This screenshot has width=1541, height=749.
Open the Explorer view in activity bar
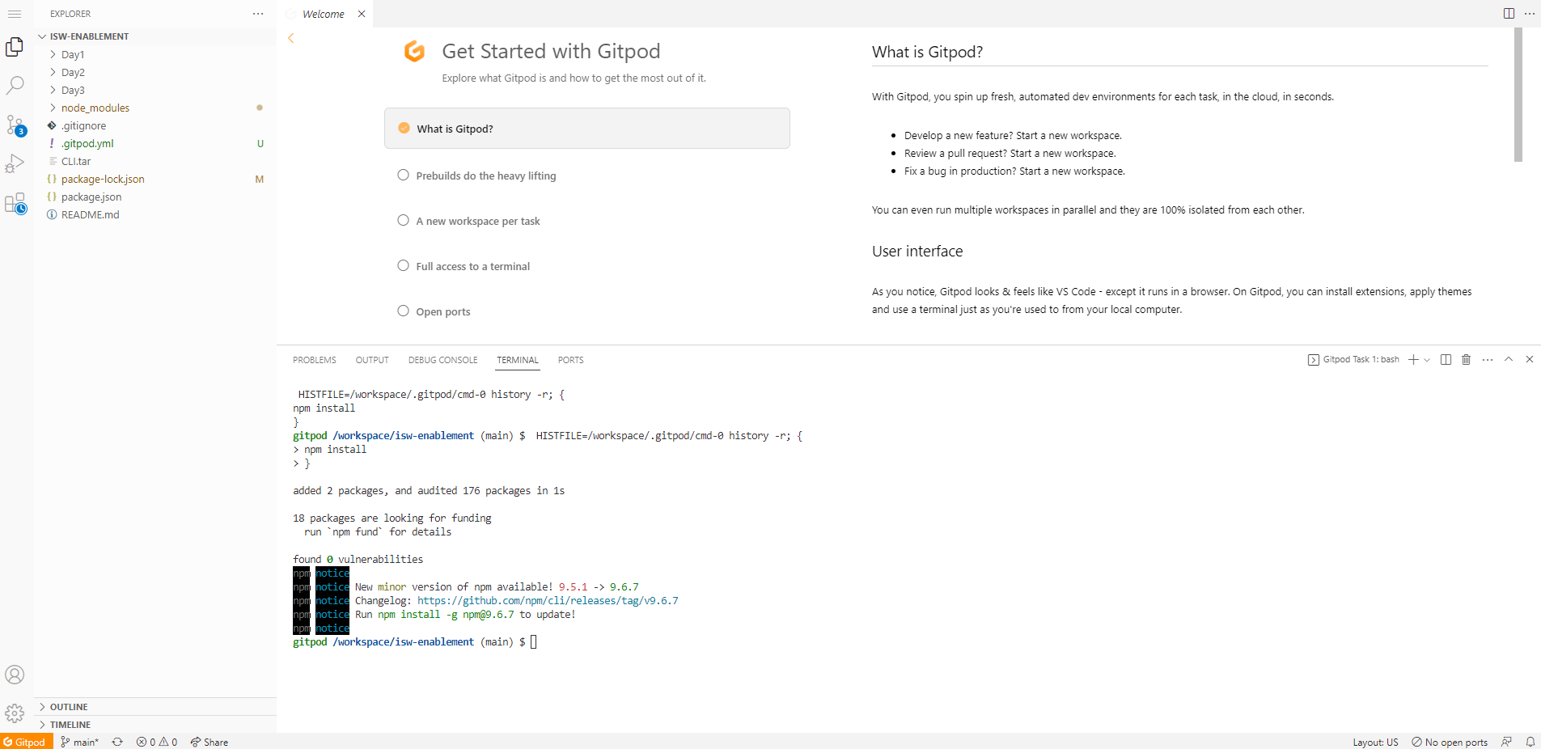[x=15, y=48]
